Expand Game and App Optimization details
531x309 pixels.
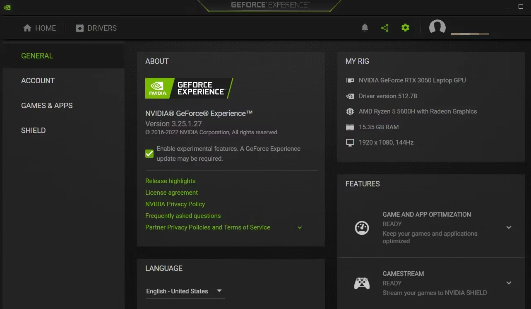509,227
